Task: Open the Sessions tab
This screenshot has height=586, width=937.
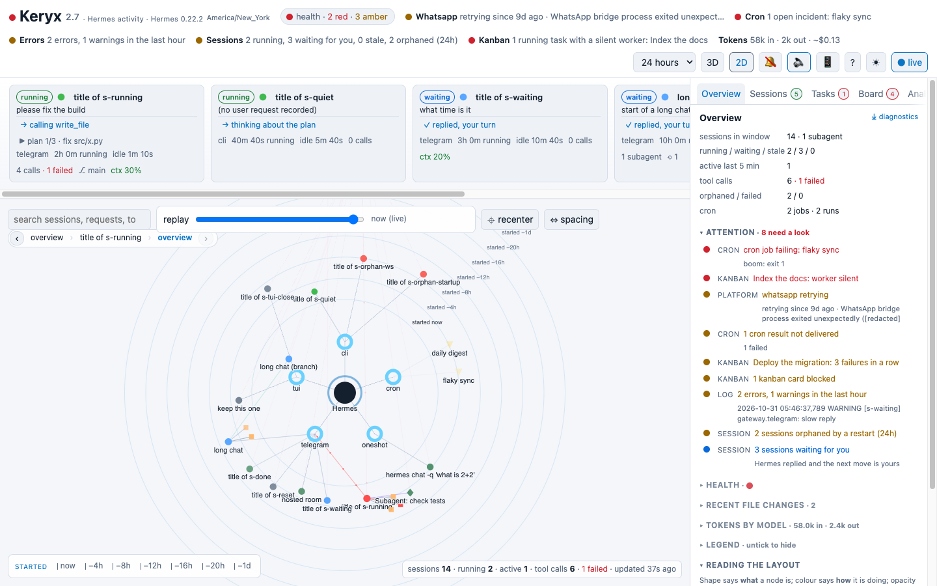Action: pyautogui.click(x=776, y=94)
